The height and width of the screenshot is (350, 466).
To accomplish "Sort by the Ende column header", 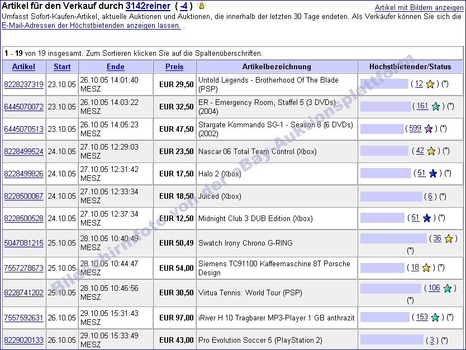I will click(x=116, y=67).
